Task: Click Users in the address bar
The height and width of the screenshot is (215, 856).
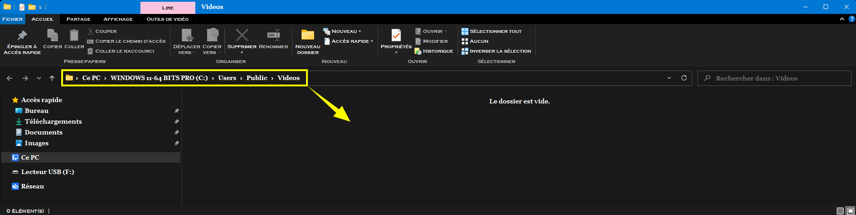Action: click(227, 78)
